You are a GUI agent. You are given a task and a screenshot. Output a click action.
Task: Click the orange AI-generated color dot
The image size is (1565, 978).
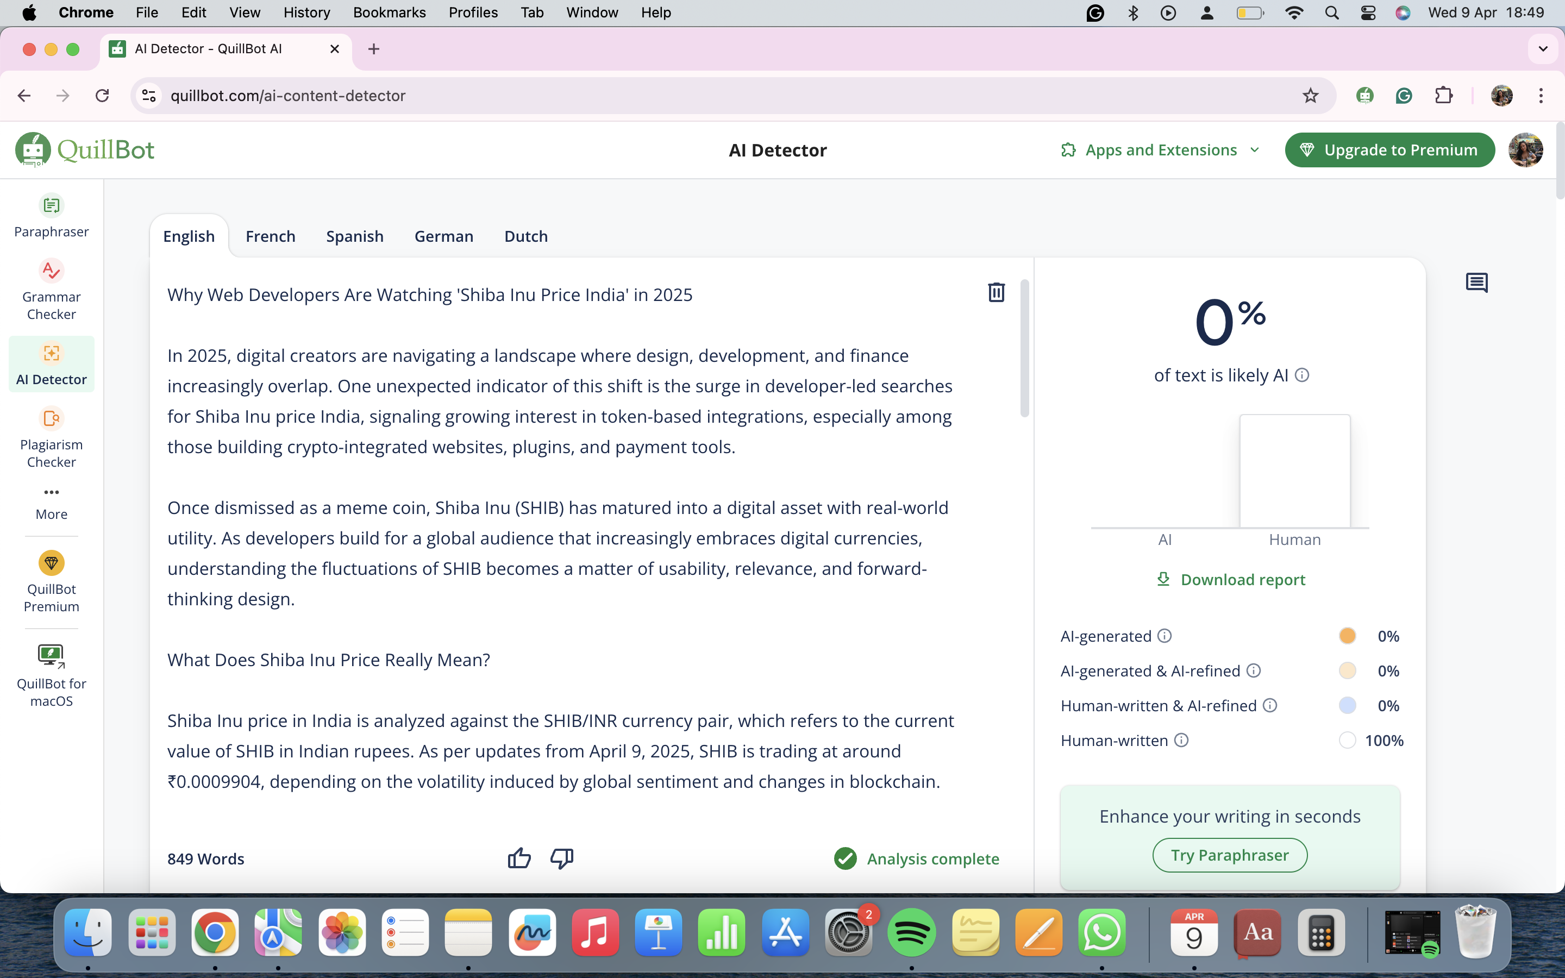point(1347,636)
